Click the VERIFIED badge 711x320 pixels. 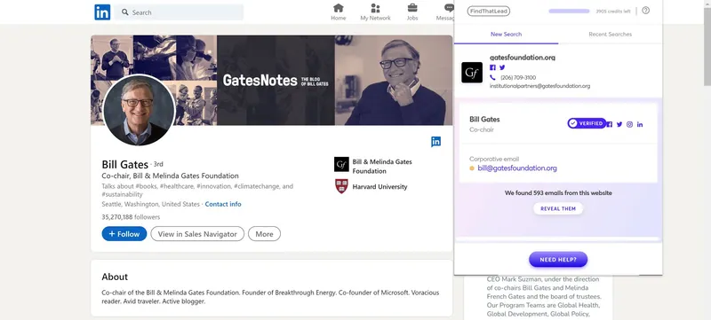587,123
